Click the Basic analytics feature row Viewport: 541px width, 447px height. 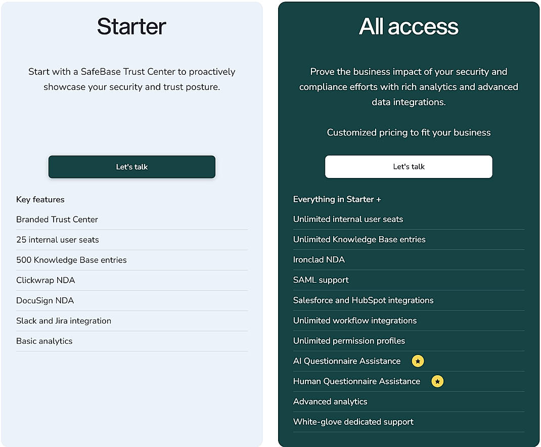pos(44,341)
